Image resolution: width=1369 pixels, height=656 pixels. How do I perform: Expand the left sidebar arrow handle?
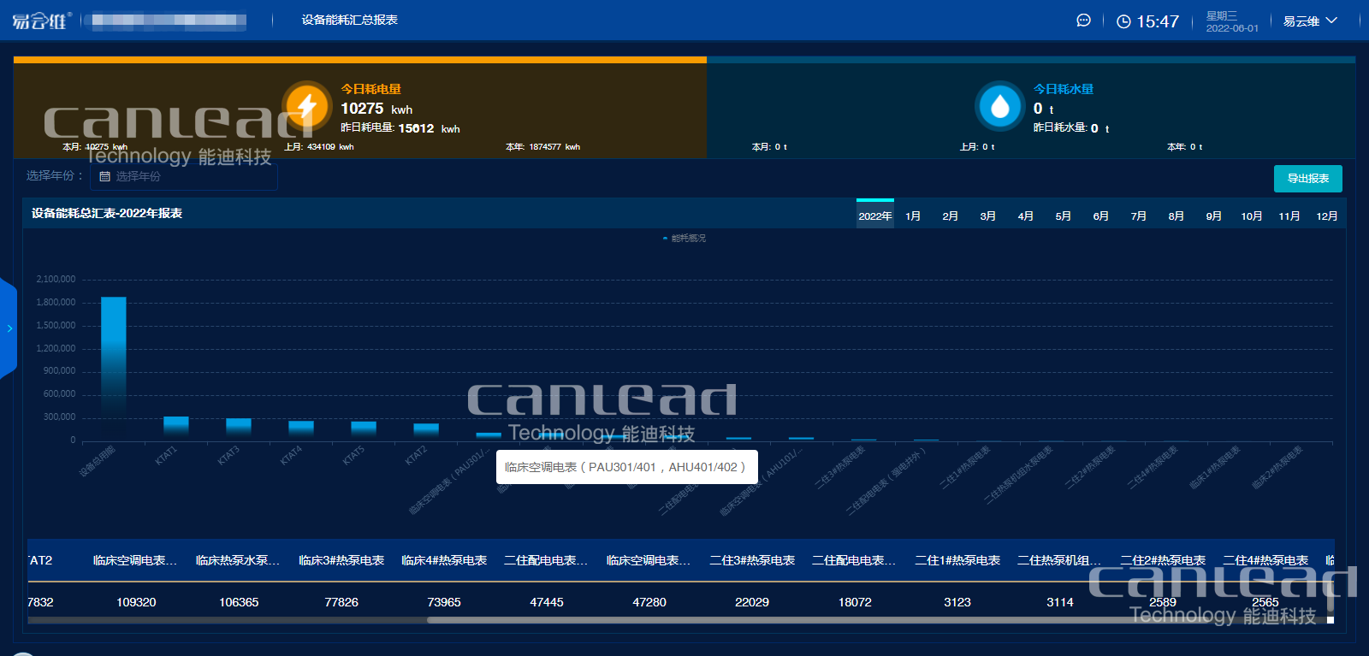point(9,328)
